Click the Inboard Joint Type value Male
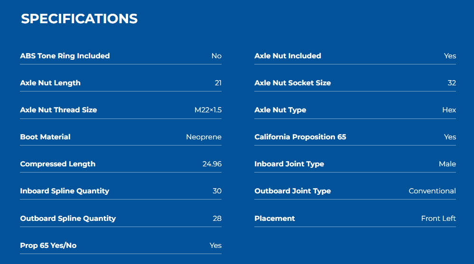The image size is (474, 264). 447,164
